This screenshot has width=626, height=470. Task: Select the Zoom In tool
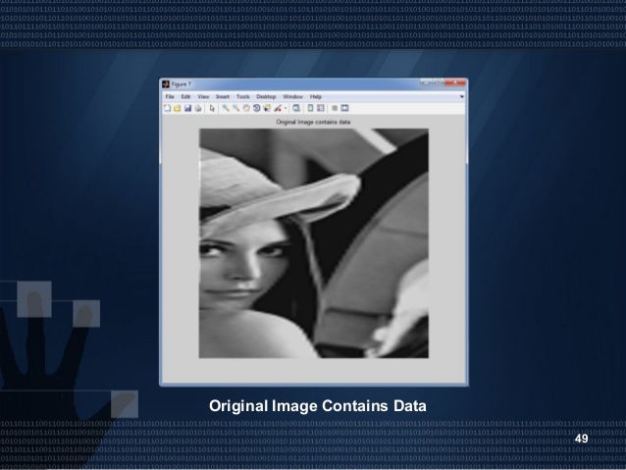(226, 108)
